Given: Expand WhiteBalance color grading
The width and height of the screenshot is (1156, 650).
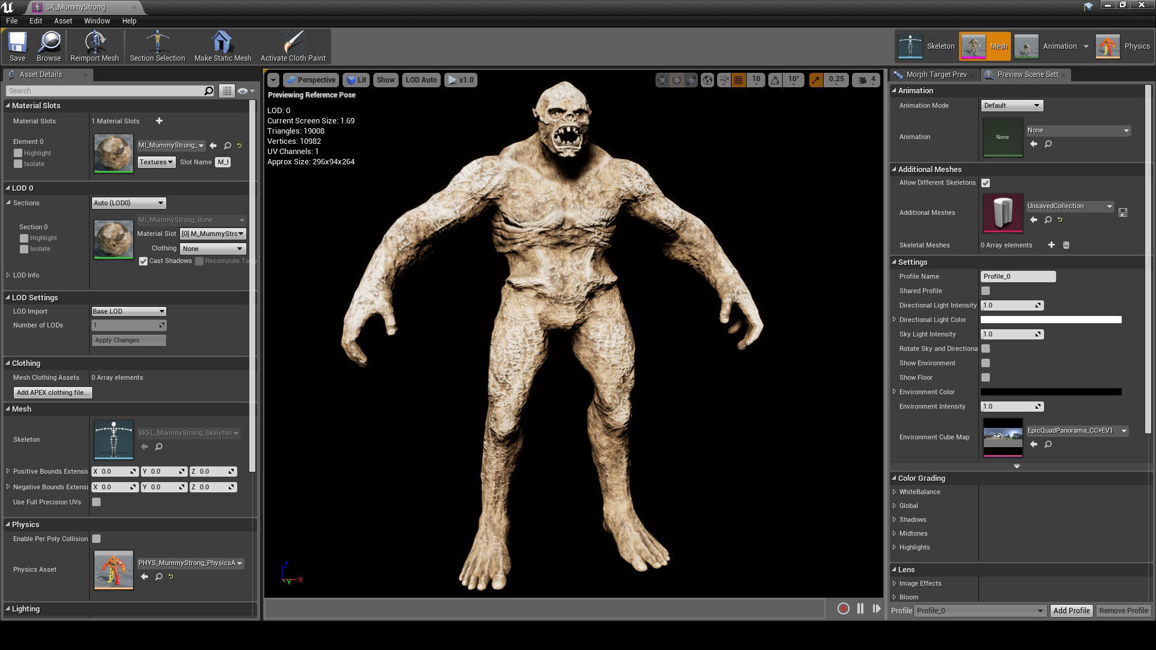Looking at the screenshot, I should point(895,492).
